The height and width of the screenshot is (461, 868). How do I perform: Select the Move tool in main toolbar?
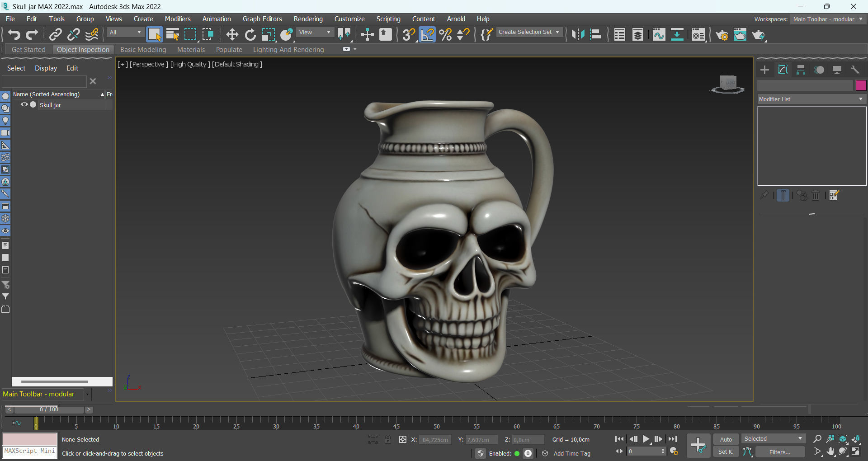tap(232, 35)
